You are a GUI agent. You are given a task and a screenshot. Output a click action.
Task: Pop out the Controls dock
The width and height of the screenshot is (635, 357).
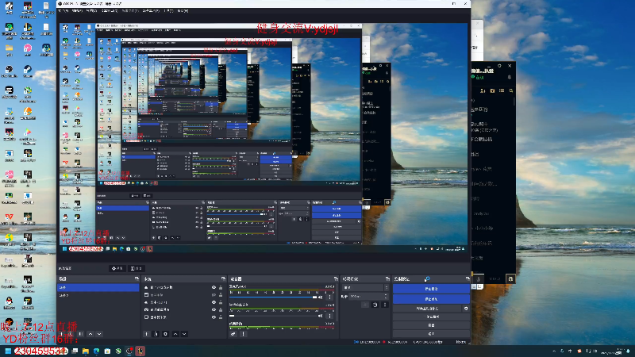tap(468, 279)
